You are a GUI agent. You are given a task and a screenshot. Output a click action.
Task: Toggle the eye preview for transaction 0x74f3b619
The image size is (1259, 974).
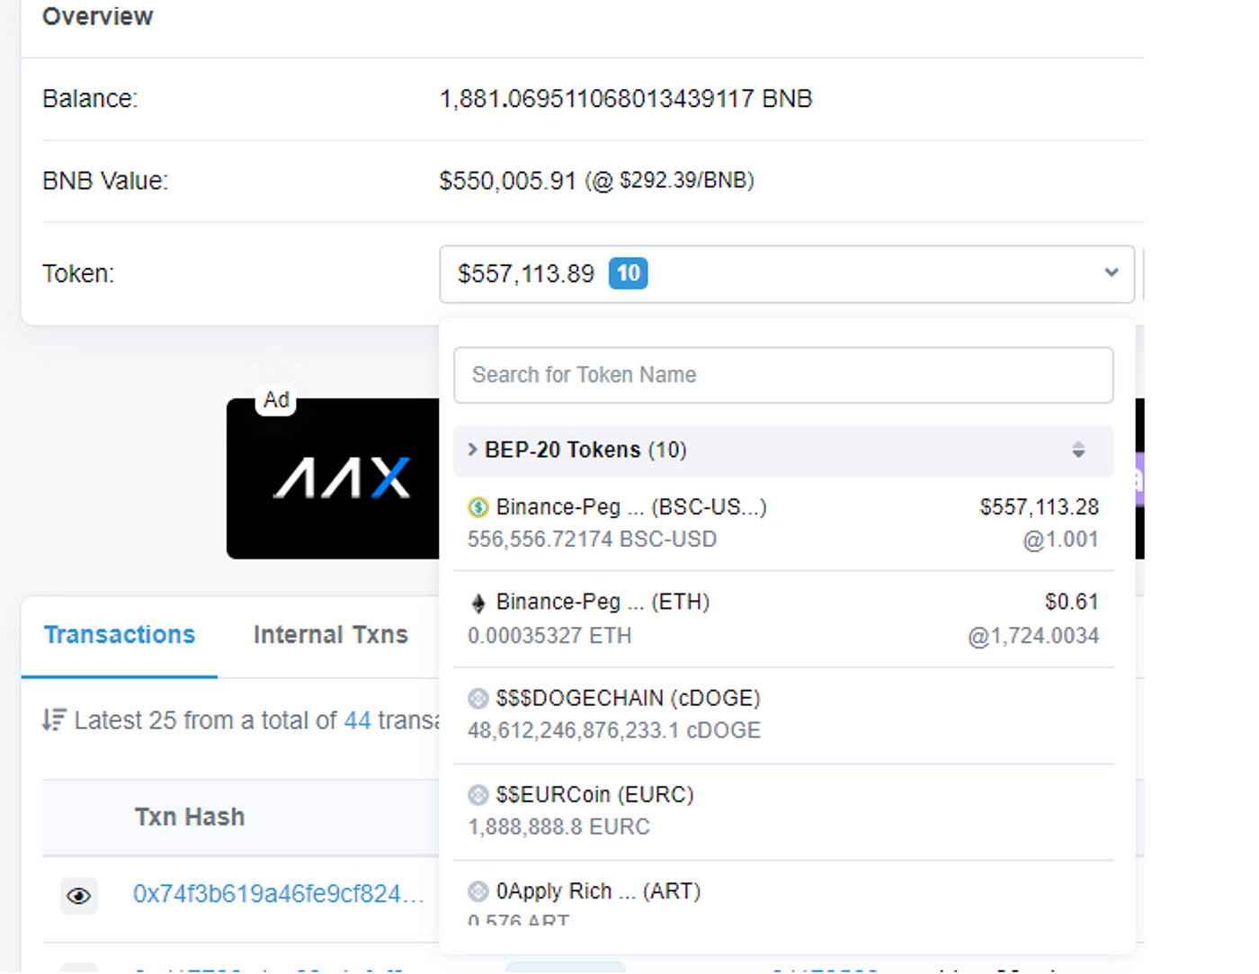point(79,896)
